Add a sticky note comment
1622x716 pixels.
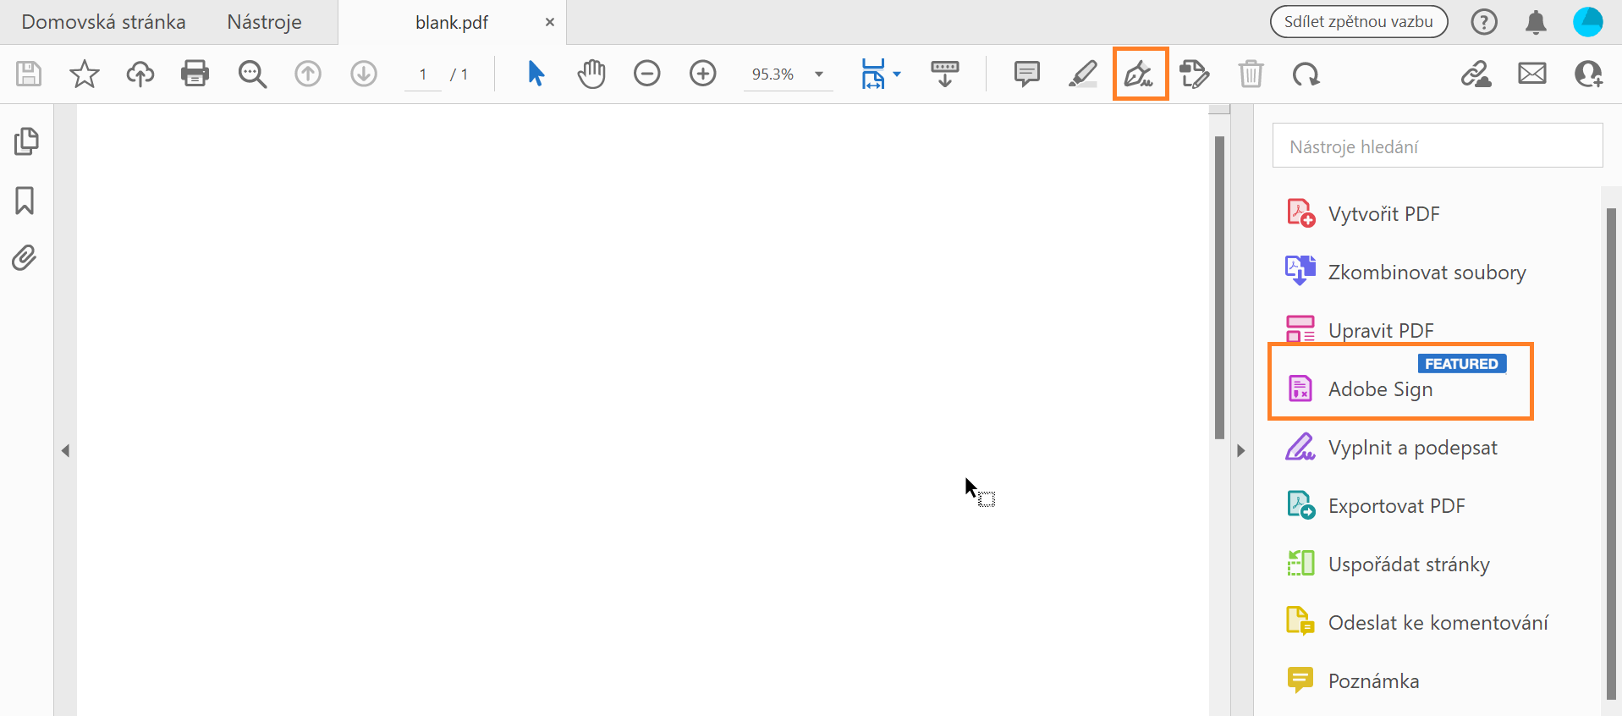point(1026,74)
